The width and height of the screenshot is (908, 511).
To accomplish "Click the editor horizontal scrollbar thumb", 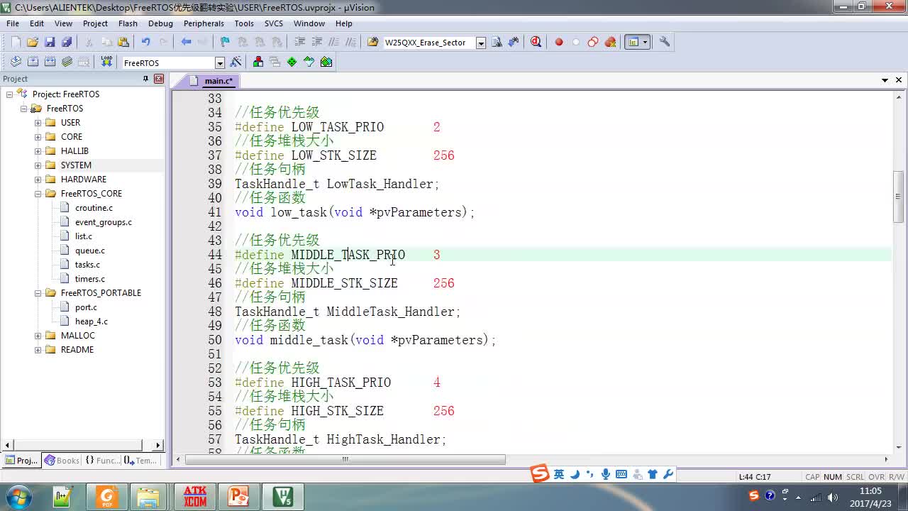I will coord(345,459).
